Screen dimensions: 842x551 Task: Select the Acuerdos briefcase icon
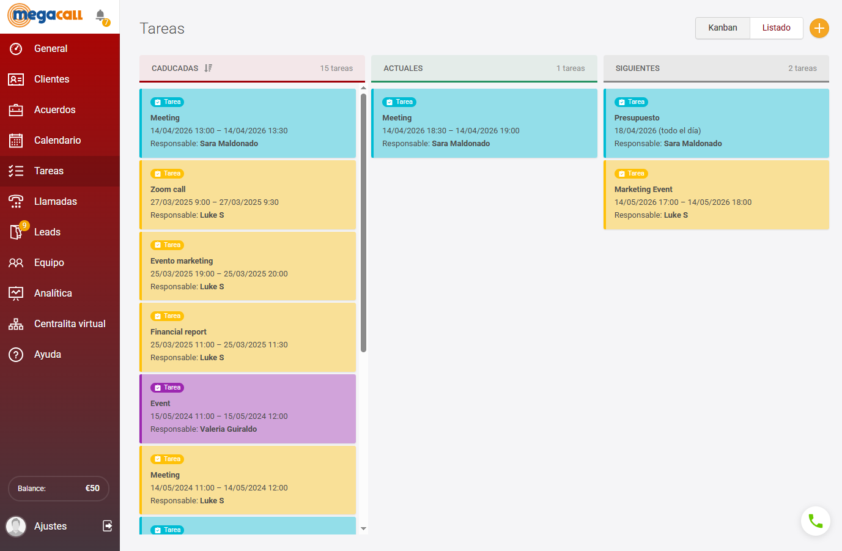click(16, 109)
